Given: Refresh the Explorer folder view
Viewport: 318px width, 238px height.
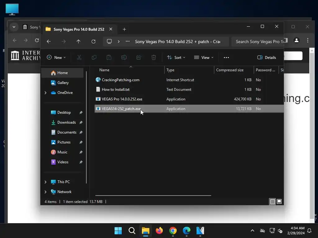Looking at the screenshot, I should pyautogui.click(x=93, y=42).
